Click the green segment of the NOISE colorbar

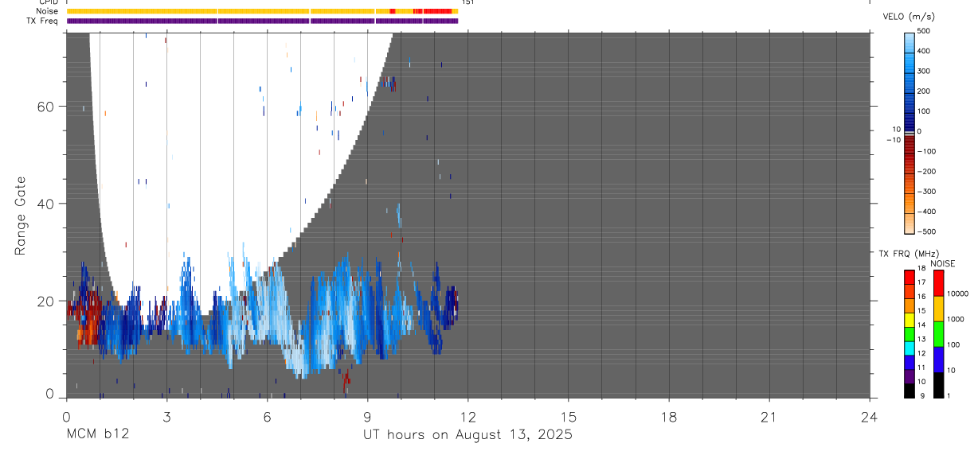(938, 334)
